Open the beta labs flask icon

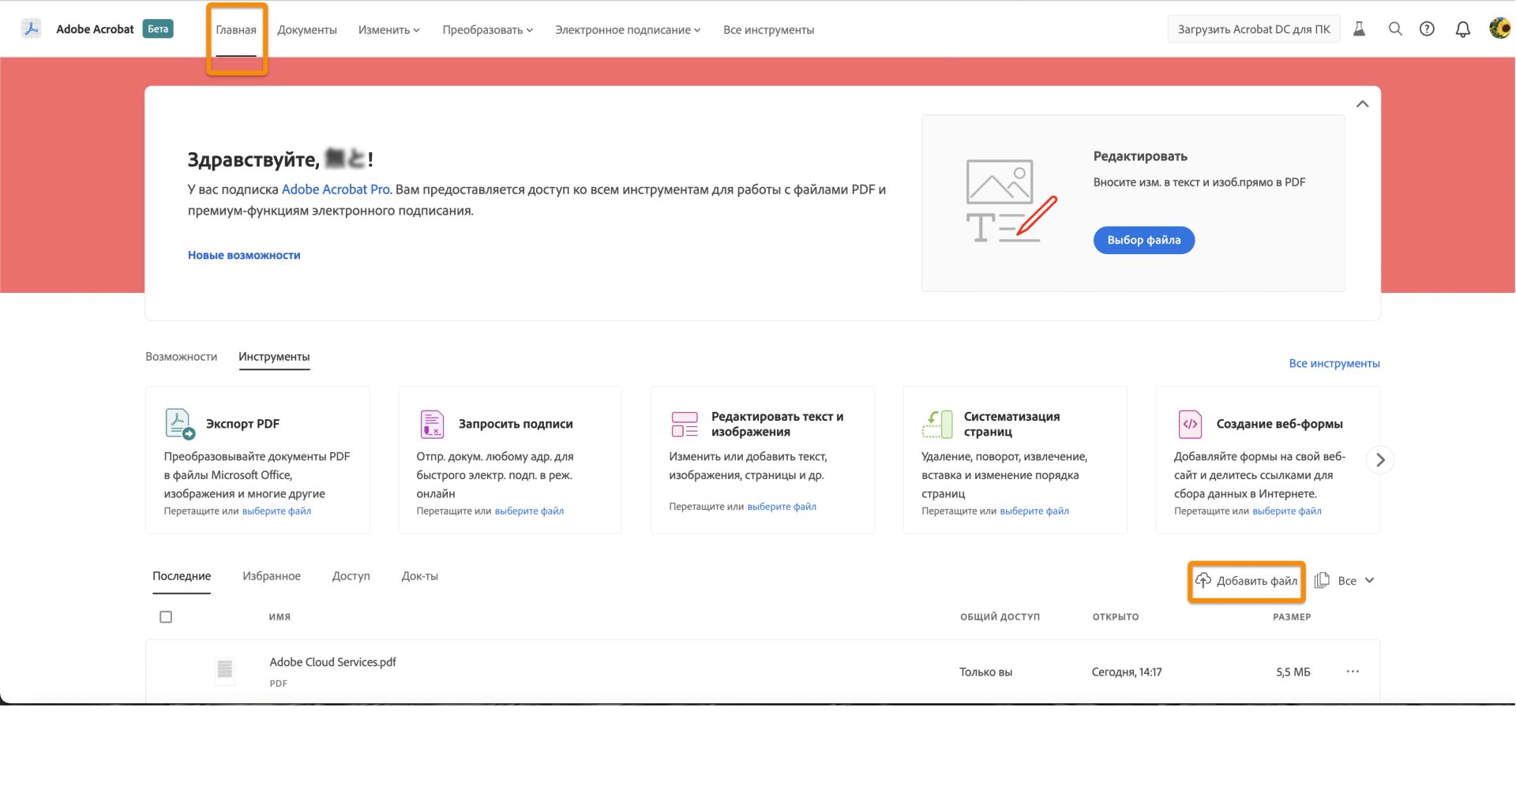tap(1359, 29)
